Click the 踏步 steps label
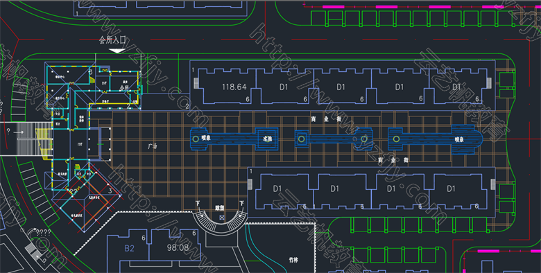Screen dimensions: 541x273 (220, 208)
